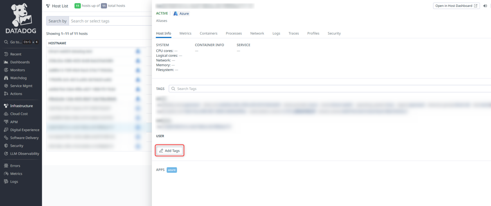
Task: Open Watchdog in the sidebar
Action: pyautogui.click(x=18, y=78)
